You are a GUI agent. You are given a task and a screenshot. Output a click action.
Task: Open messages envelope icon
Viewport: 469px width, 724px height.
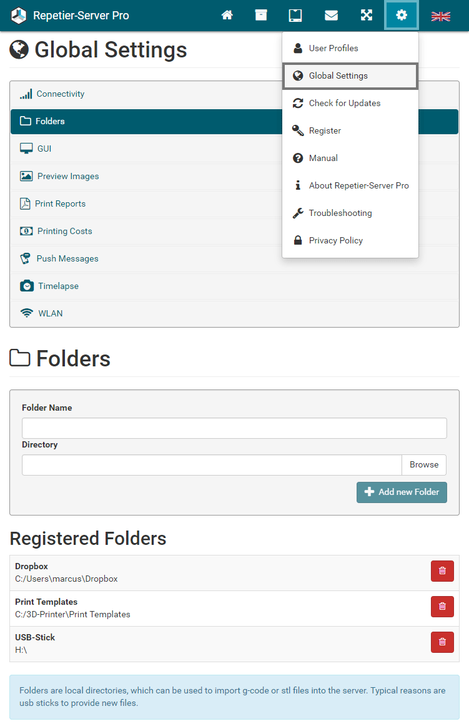coord(332,15)
